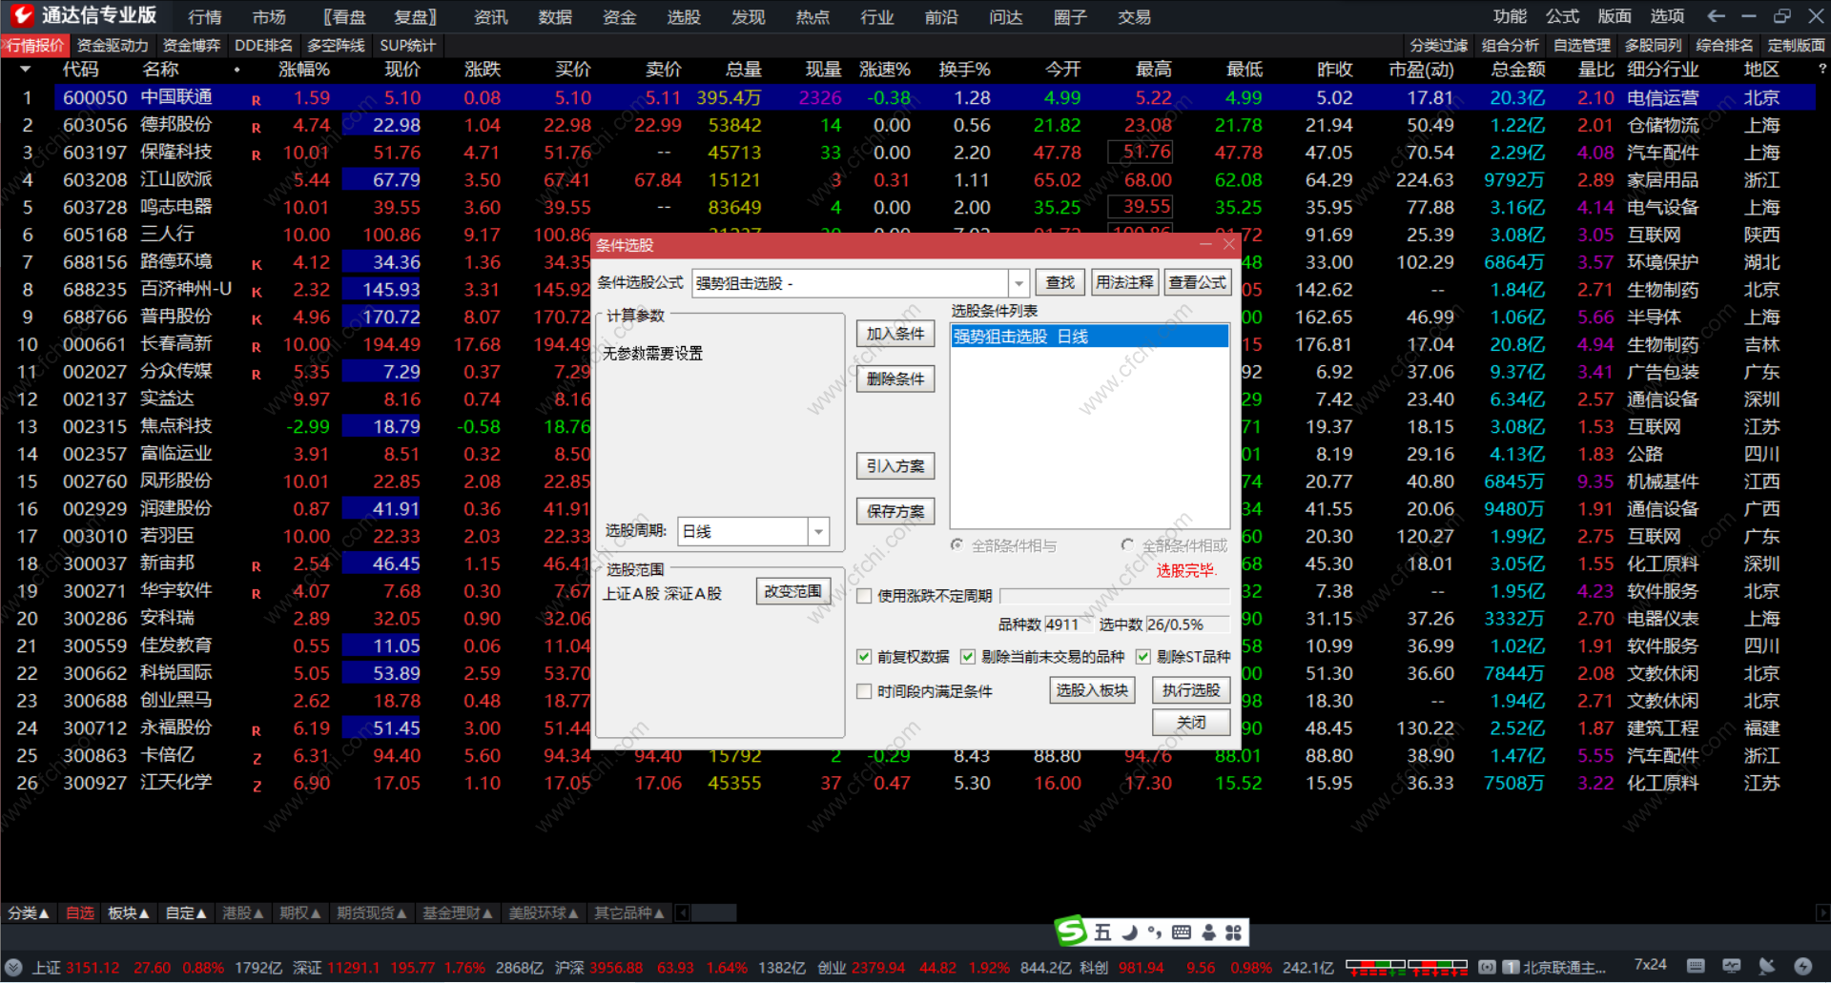Open the 公式 menu
The image size is (1831, 983).
click(1562, 16)
